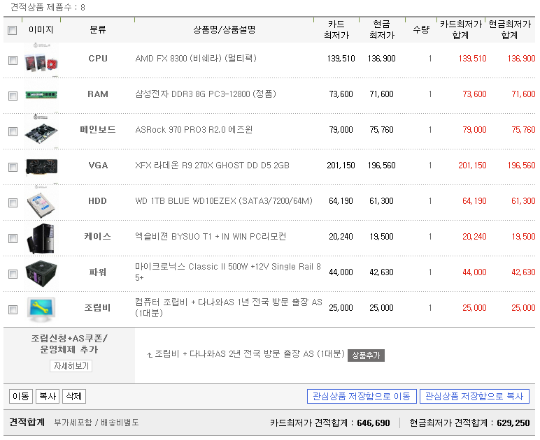Open the WD 1TB Blue hard drive image
The image size is (540, 440).
(x=41, y=201)
